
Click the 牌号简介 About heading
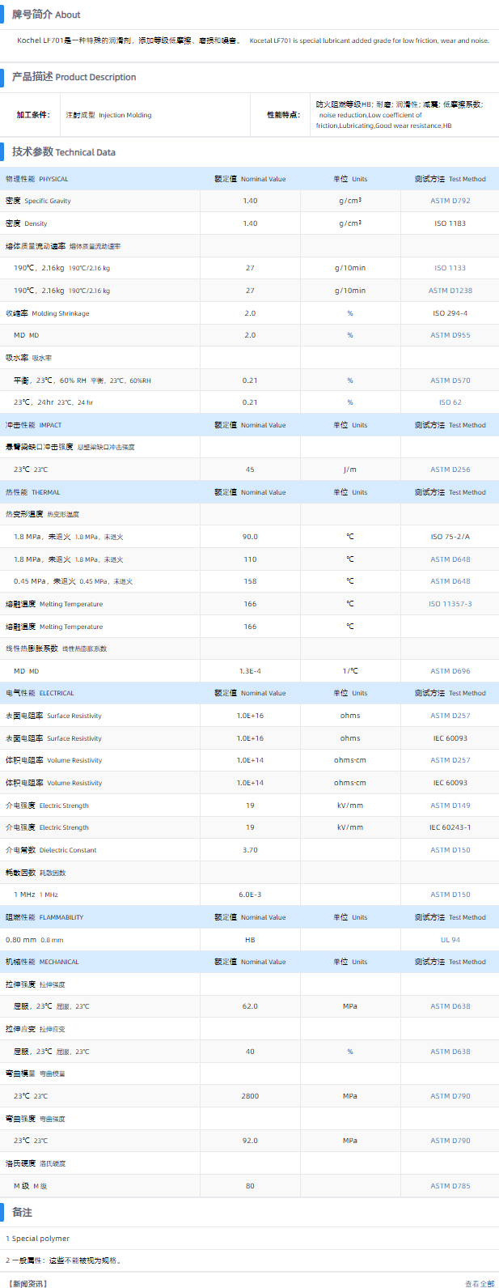pos(46,15)
